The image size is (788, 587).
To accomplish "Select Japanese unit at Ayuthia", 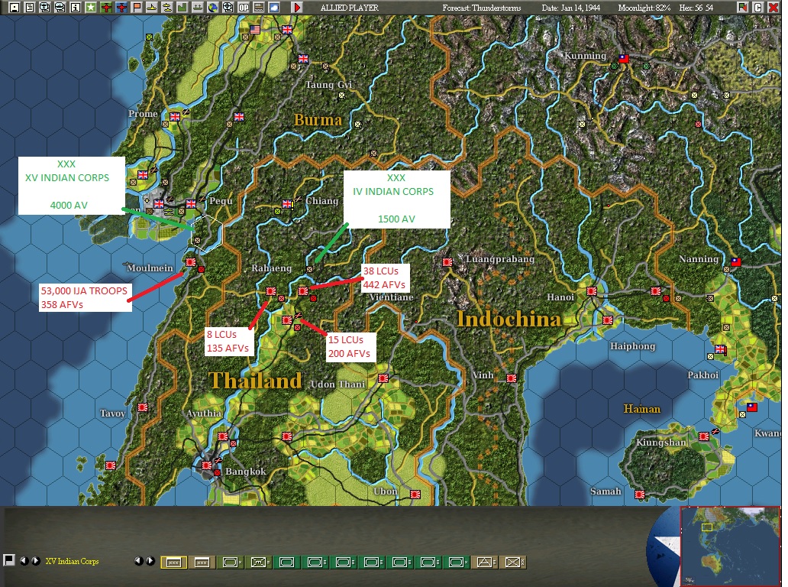I will pyautogui.click(x=223, y=436).
